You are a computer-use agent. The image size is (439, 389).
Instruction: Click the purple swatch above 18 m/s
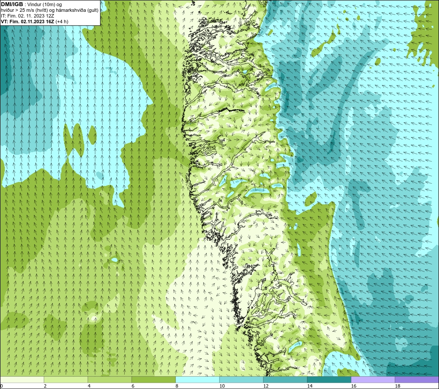coord(417,380)
